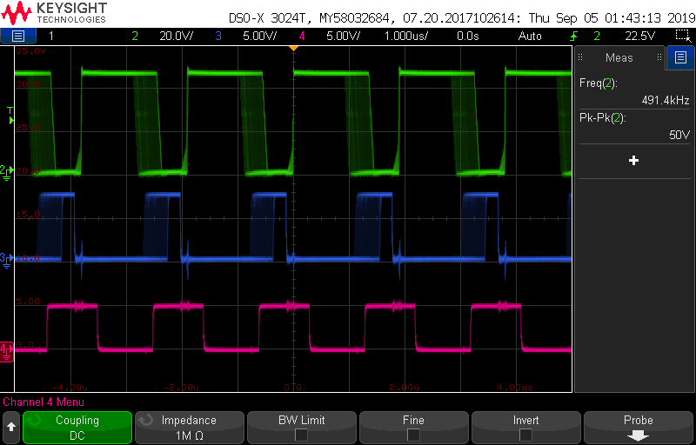Open the main menu icon at top left
The height and width of the screenshot is (445, 696).
click(17, 36)
